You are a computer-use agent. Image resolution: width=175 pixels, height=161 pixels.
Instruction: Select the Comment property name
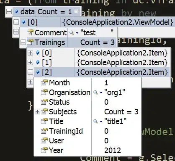pyautogui.click(x=51, y=33)
